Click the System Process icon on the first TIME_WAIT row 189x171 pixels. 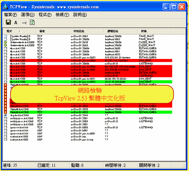coord(5,36)
